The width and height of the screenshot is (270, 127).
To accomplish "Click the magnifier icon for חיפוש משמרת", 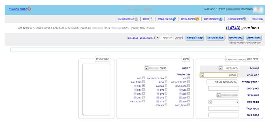I will (245, 19).
